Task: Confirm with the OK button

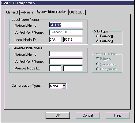Action: pyautogui.click(x=58, y=115)
